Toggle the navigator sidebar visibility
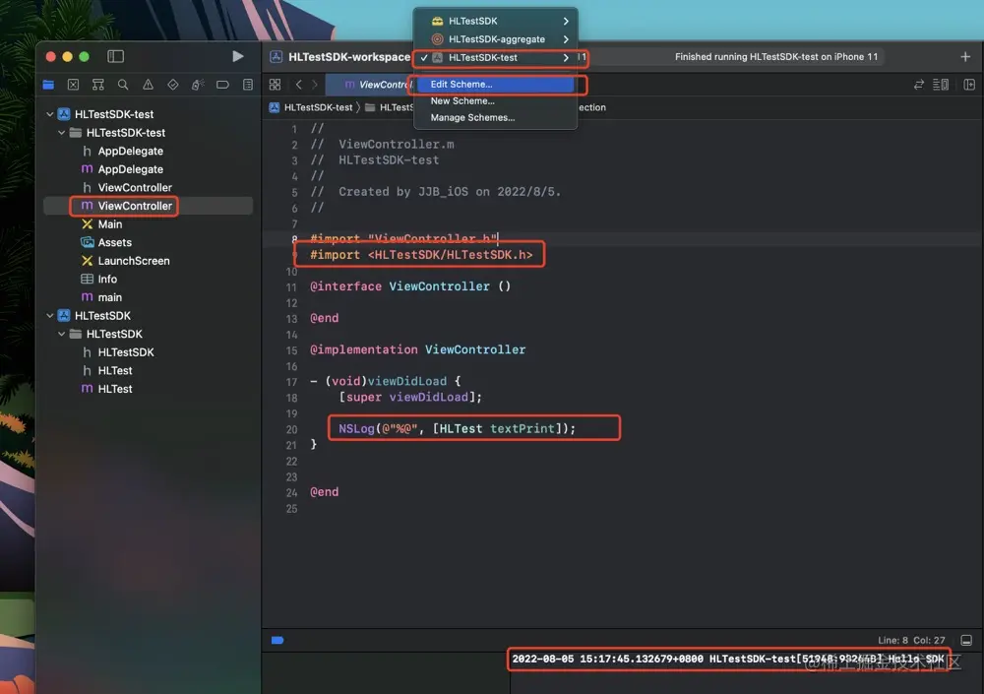This screenshot has width=984, height=694. (x=115, y=56)
